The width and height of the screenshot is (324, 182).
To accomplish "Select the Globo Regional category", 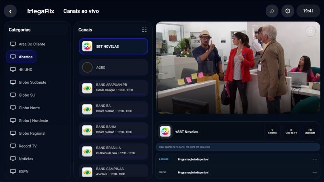I will pyautogui.click(x=28, y=133).
